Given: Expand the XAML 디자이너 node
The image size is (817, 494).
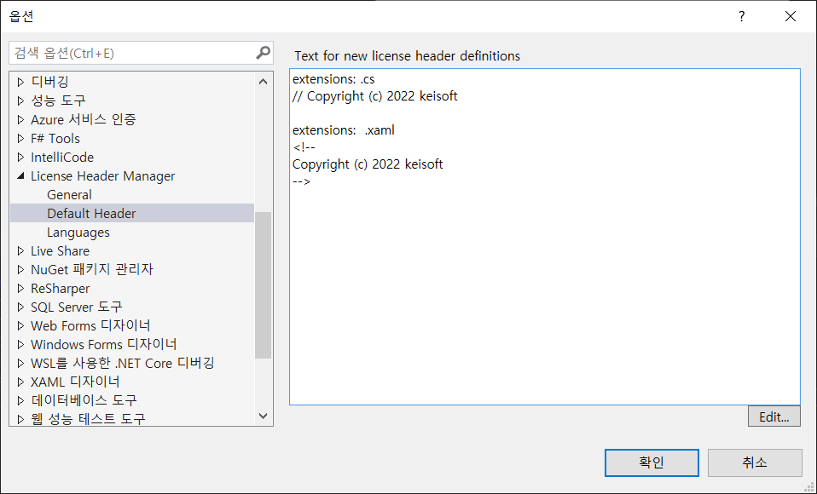Looking at the screenshot, I should coord(20,382).
